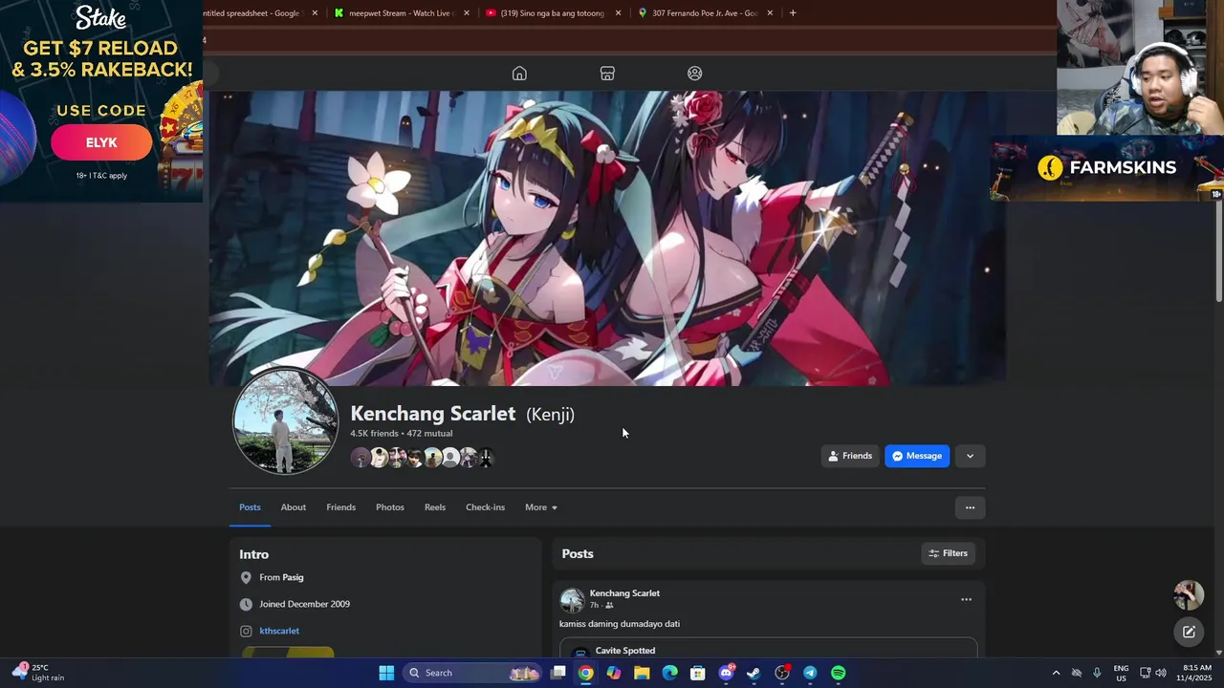
Task: Click the Windows taskbar Search box
Action: coord(472,673)
